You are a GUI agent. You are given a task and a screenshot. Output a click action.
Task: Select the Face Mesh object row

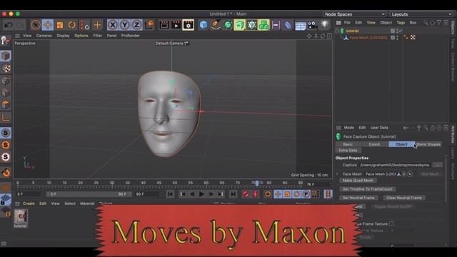[x=368, y=38]
